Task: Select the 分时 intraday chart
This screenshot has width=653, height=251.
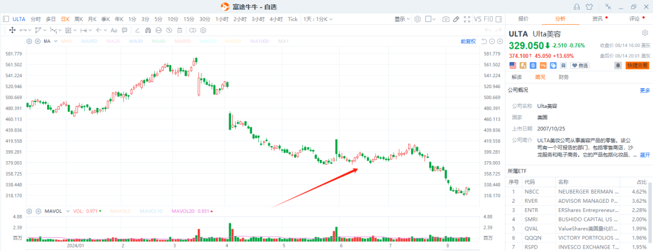Action: [x=36, y=19]
